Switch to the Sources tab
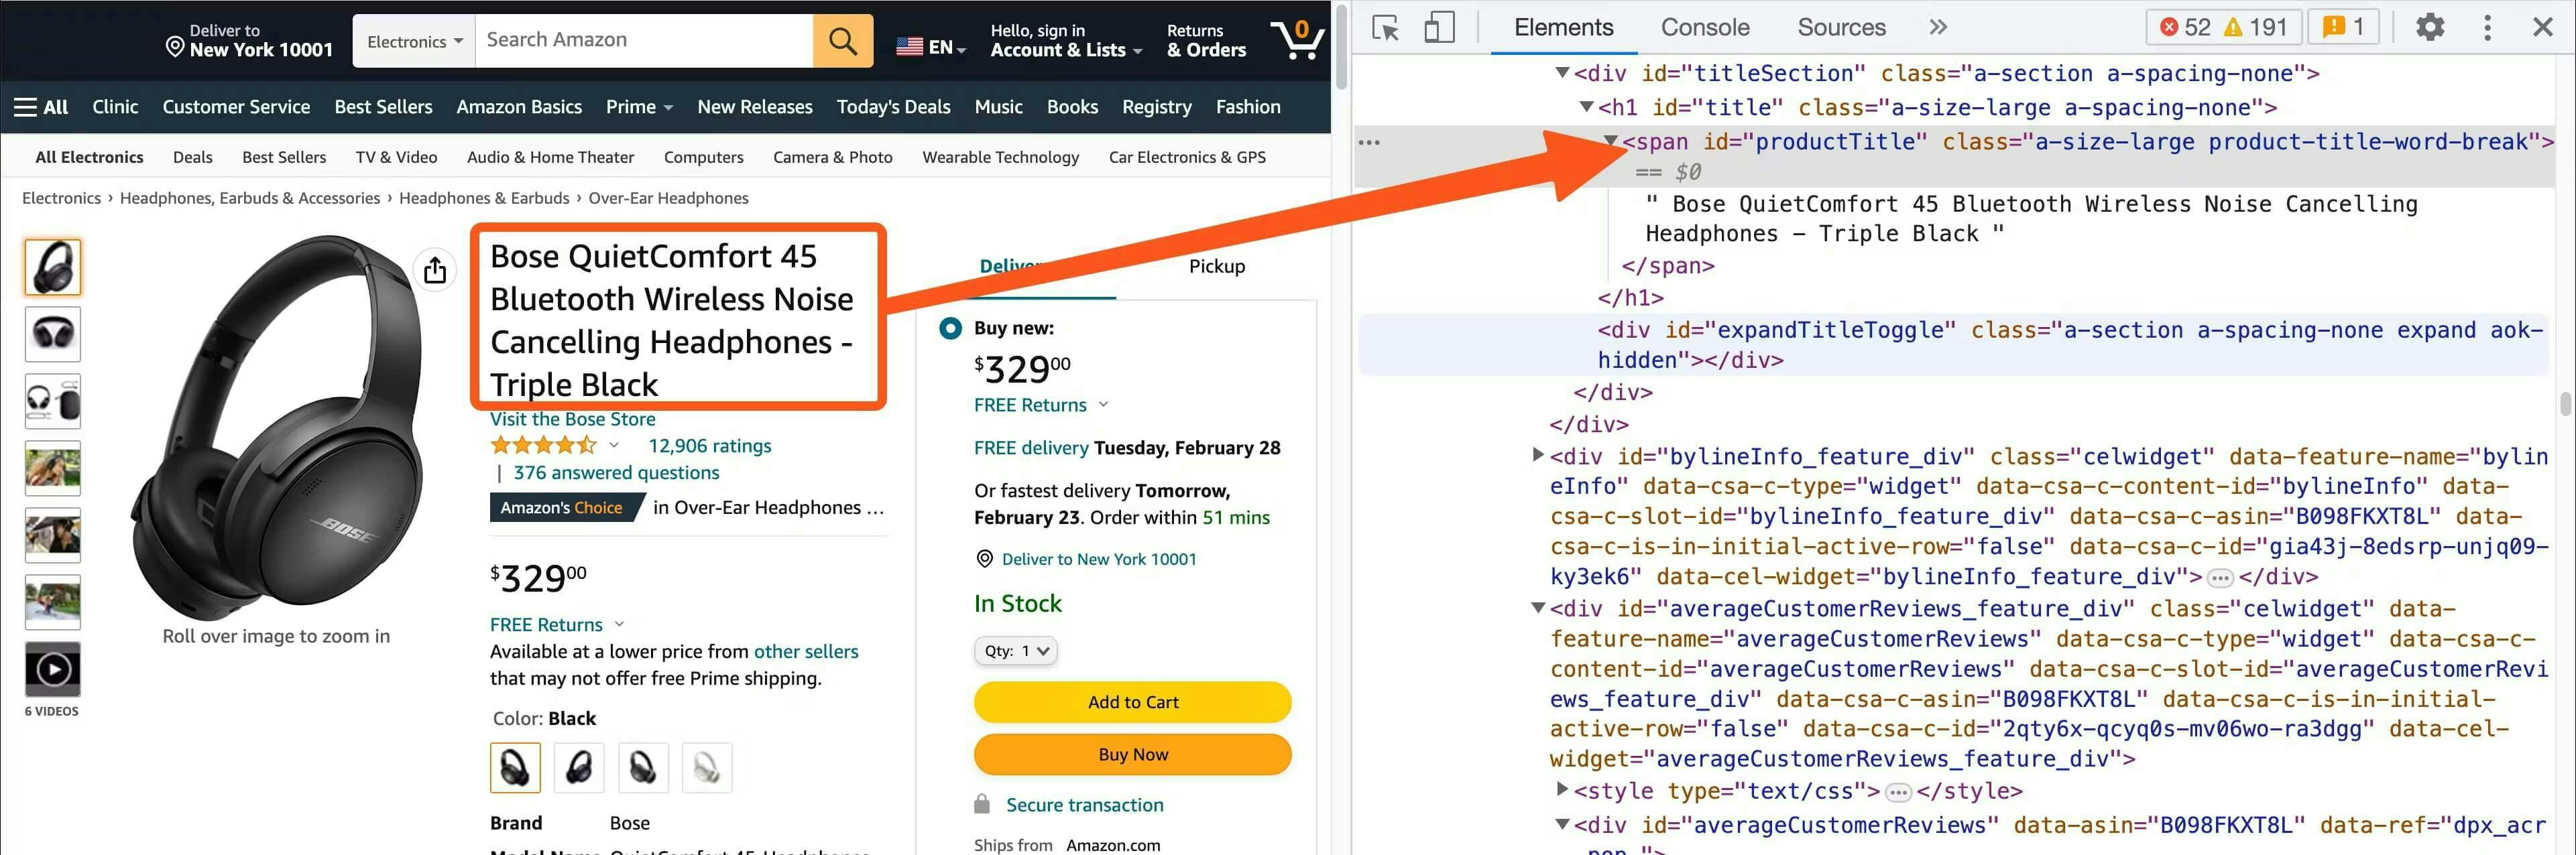2576x855 pixels. (x=1841, y=27)
